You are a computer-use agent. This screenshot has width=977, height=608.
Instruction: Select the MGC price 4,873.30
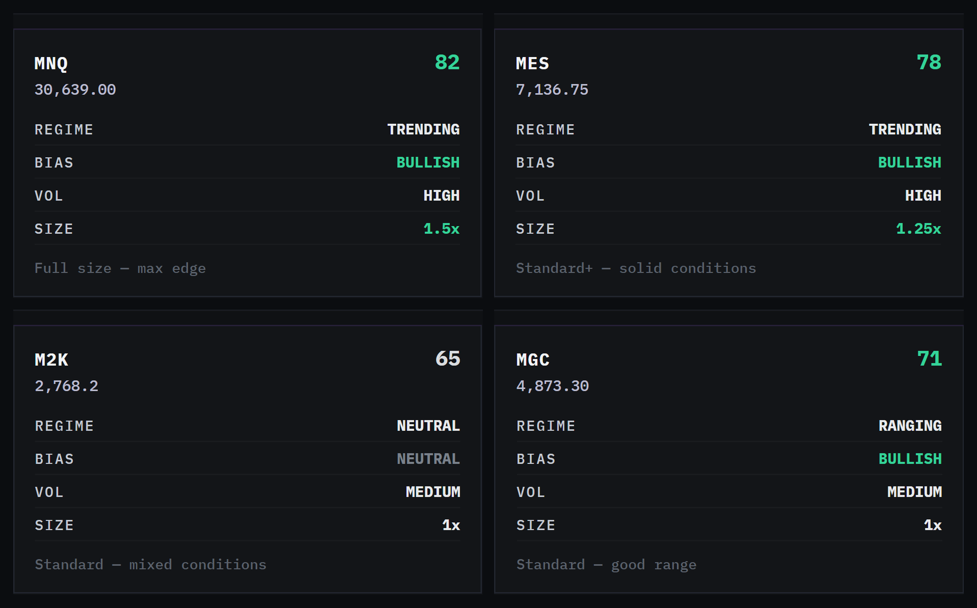click(x=553, y=386)
